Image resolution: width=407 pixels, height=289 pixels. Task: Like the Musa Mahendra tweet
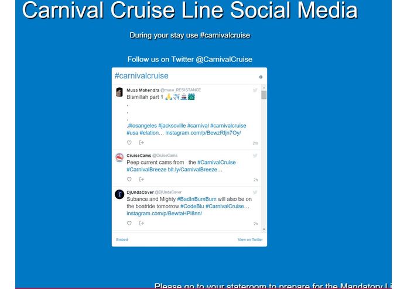click(x=129, y=143)
